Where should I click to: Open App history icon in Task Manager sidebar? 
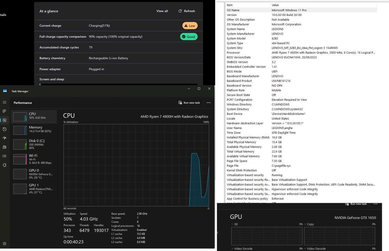[4, 129]
